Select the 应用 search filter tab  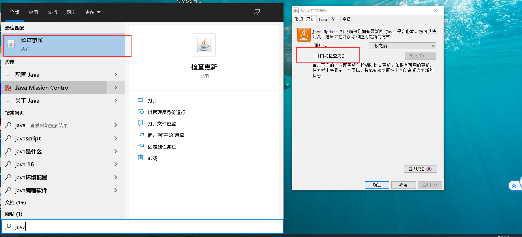coord(33,12)
